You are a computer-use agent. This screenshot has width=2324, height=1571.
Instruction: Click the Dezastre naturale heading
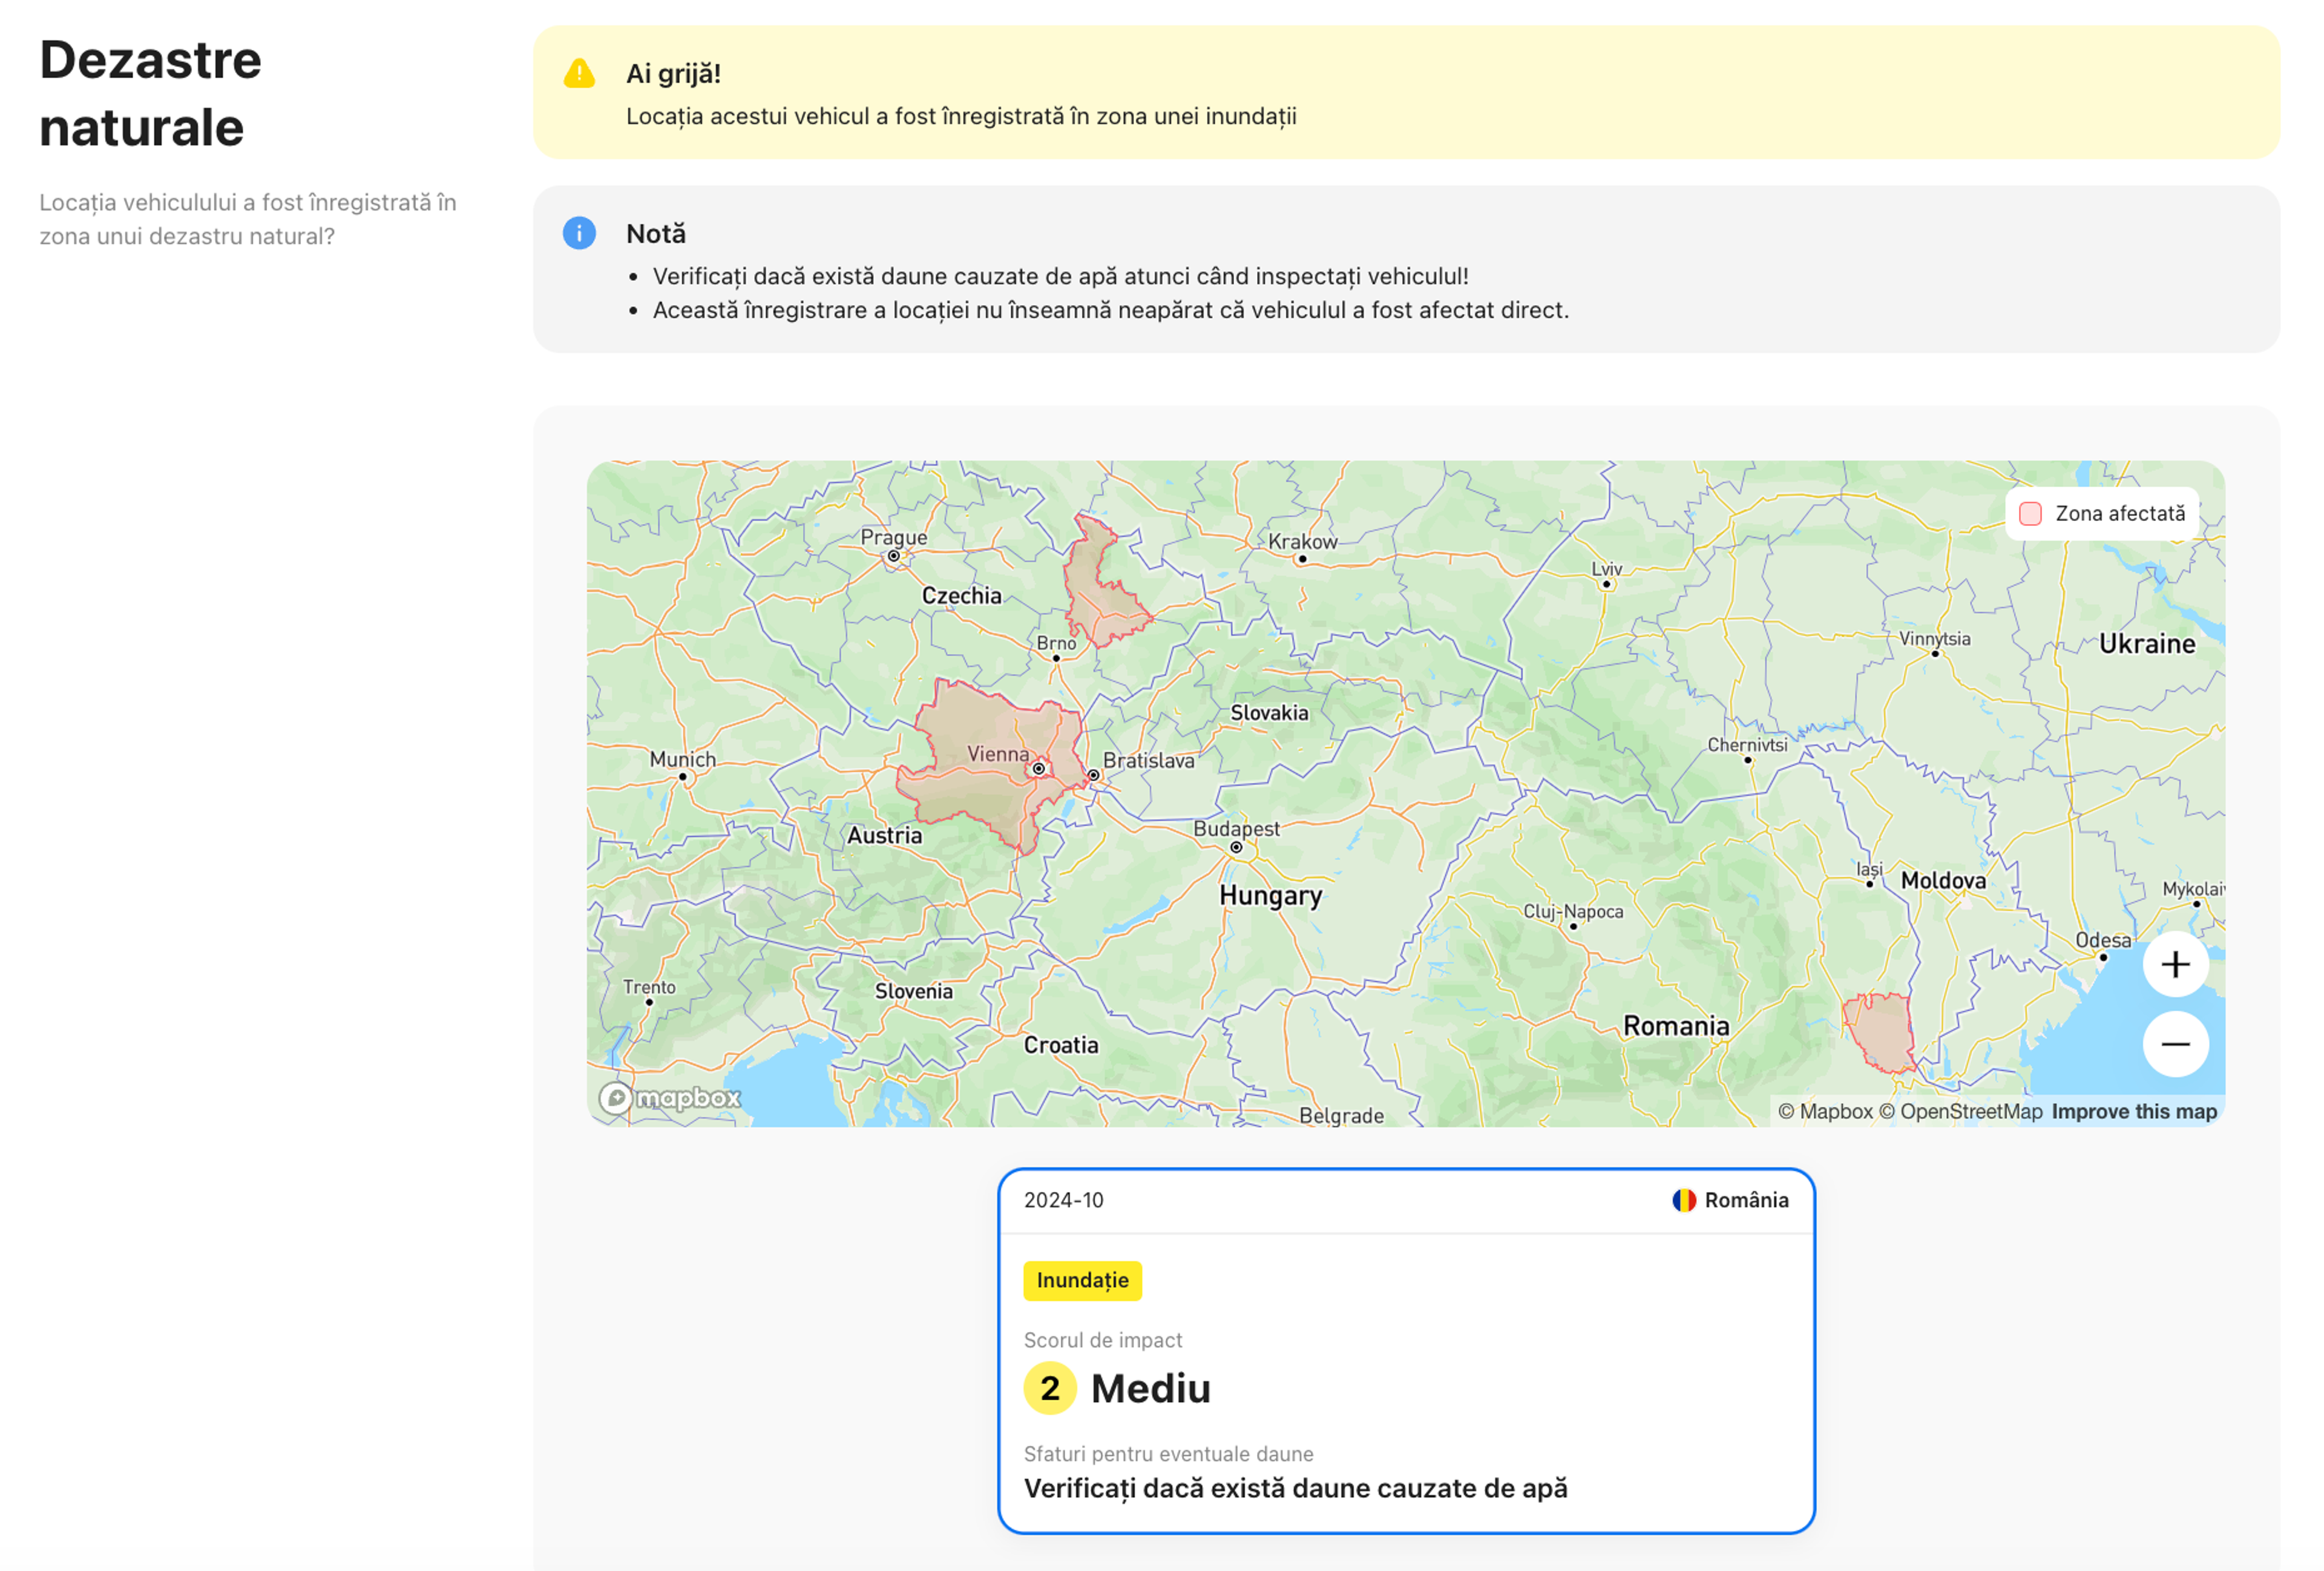(x=150, y=93)
